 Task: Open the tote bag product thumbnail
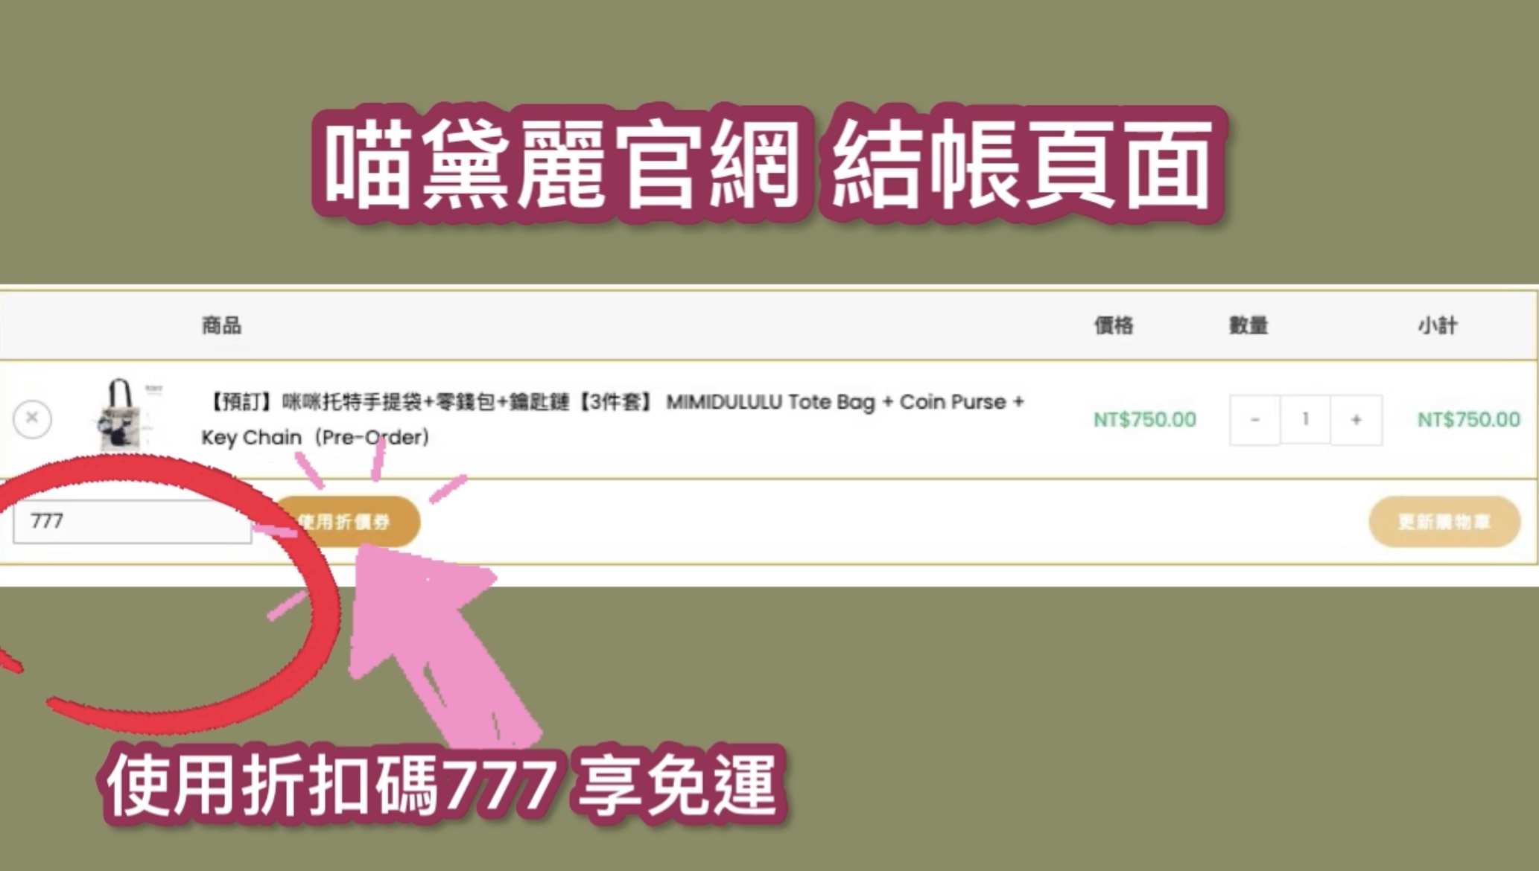(x=124, y=414)
